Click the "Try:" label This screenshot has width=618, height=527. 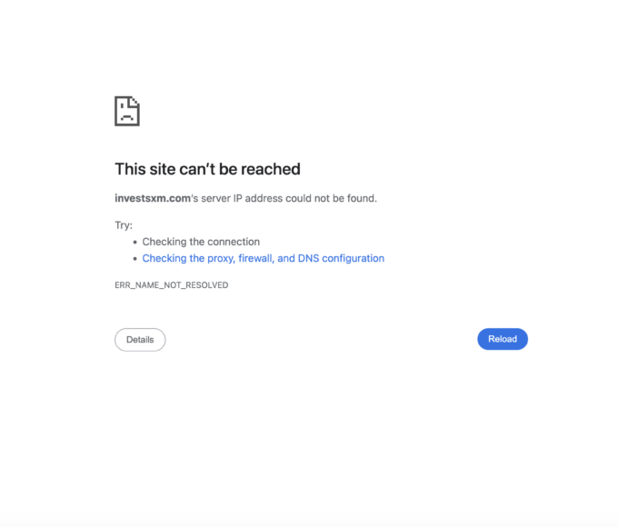124,225
